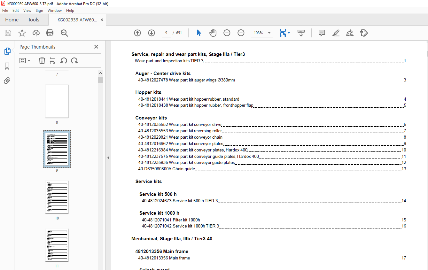Image resolution: width=428 pixels, height=270 pixels.
Task: Zoom out with the minus icon
Action: (x=227, y=33)
